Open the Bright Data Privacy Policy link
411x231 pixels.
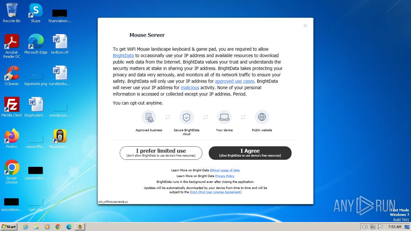[225, 176]
